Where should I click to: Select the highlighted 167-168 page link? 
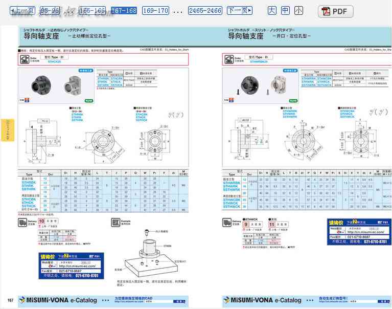click(x=124, y=11)
